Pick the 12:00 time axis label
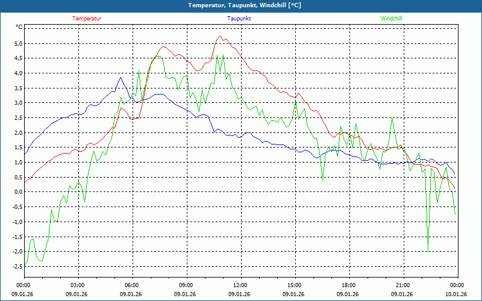The height and width of the screenshot is (301, 482). [x=240, y=285]
